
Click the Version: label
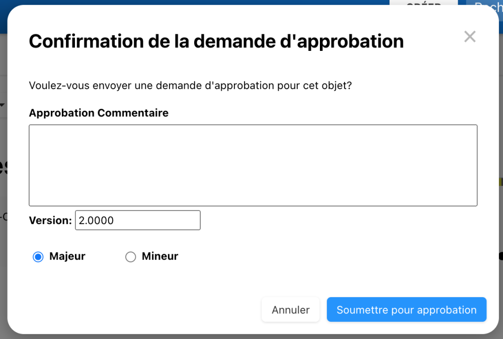point(50,220)
